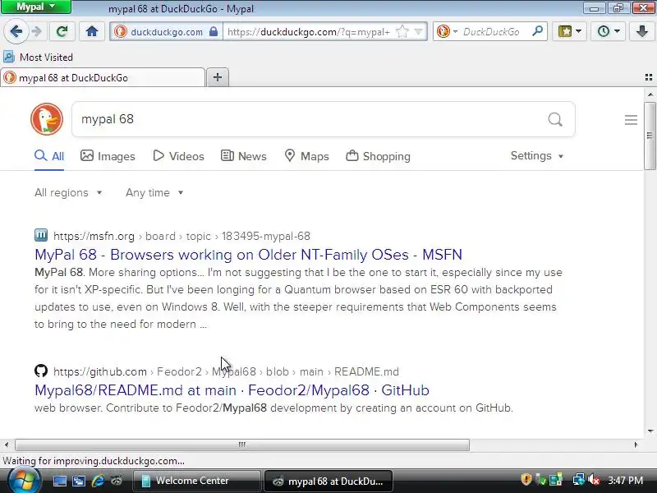
Task: Select 'mypal 68 at DuckDu...' taskbar button
Action: coord(328,481)
